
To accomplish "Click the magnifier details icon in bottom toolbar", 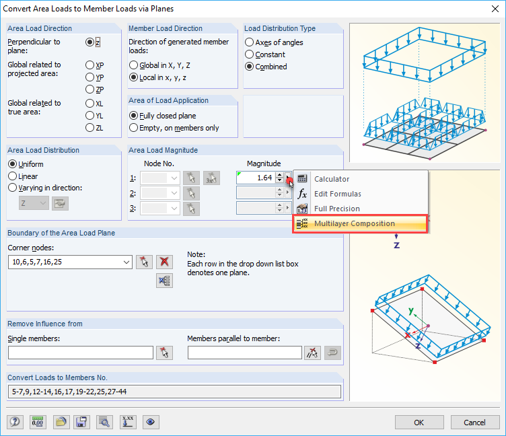I will click(104, 422).
